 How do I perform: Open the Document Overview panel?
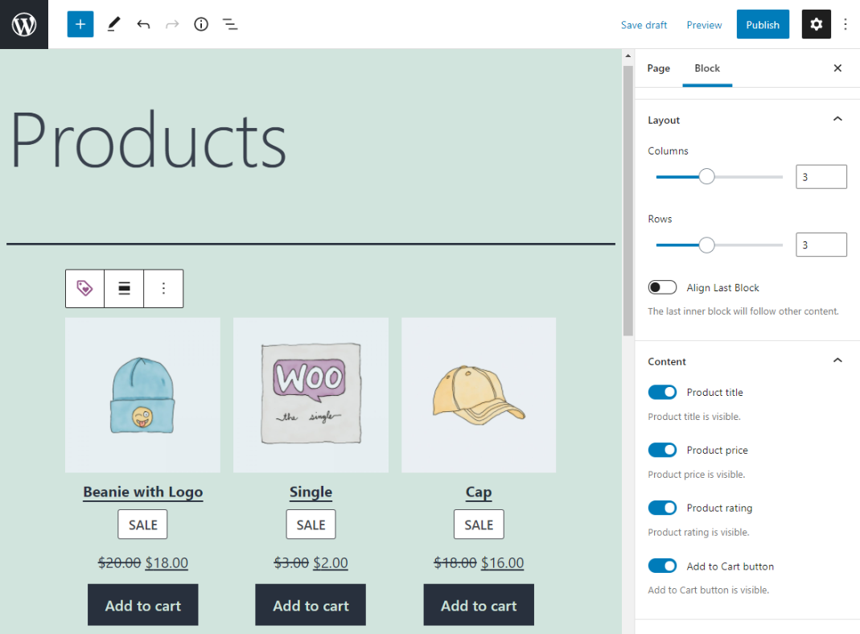pos(230,24)
